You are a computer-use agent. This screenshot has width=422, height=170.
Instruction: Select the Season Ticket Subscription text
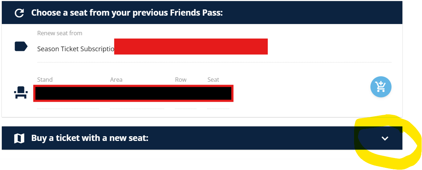coord(76,49)
